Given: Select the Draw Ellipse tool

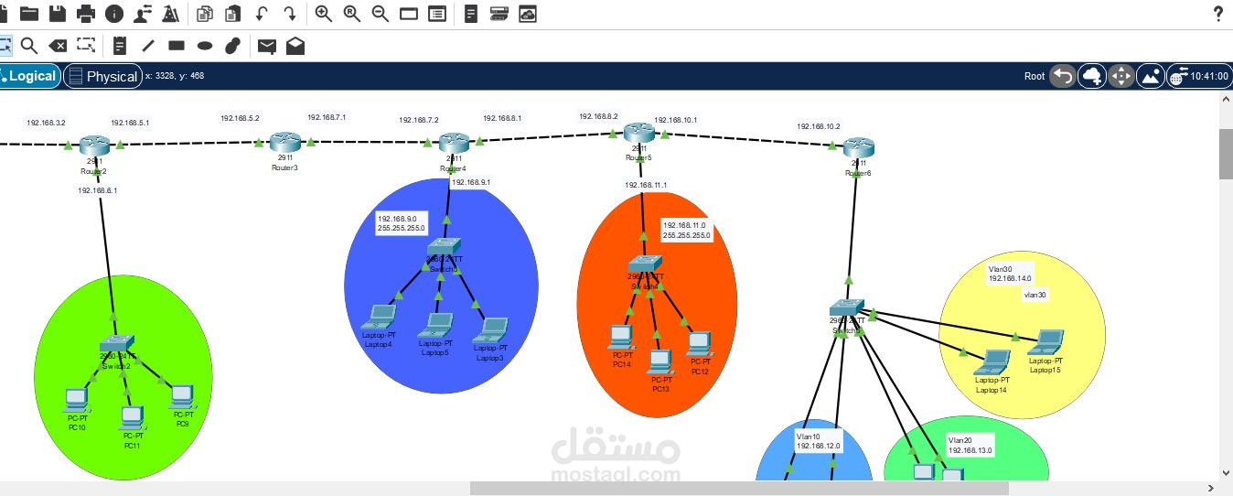Looking at the screenshot, I should 205,45.
